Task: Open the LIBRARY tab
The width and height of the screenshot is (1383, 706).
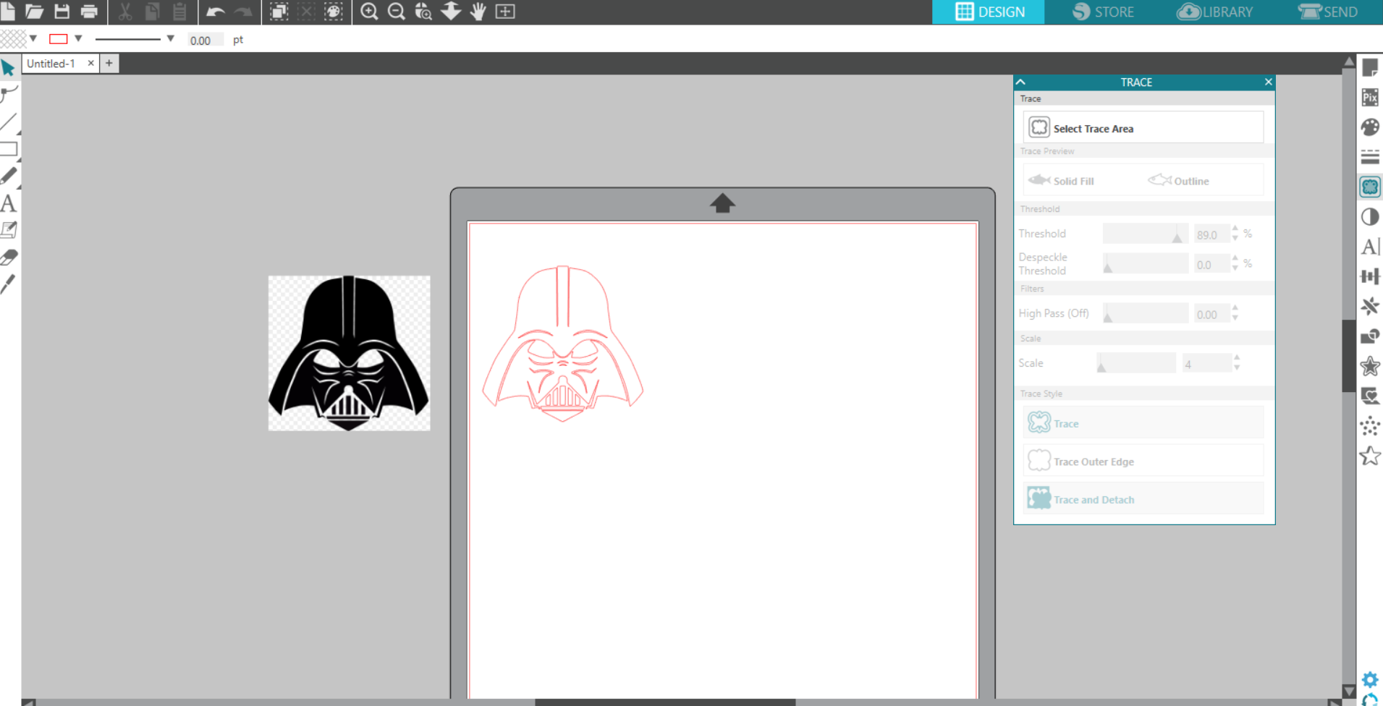Action: pos(1215,12)
